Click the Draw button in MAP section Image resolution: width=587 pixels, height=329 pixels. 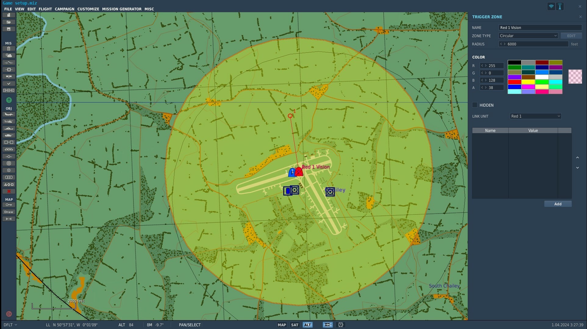9,212
